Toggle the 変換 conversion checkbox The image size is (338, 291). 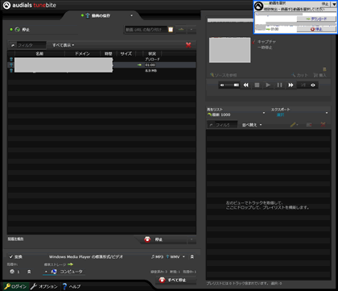(x=11, y=257)
